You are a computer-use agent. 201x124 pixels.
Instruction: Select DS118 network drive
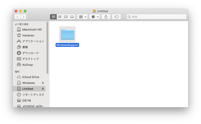[x=29, y=101]
